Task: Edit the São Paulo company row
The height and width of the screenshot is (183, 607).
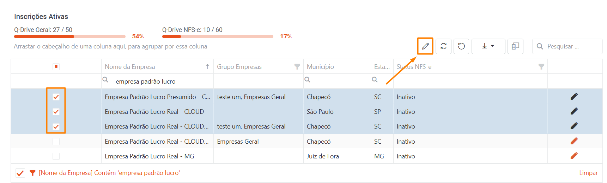Action: [x=574, y=111]
